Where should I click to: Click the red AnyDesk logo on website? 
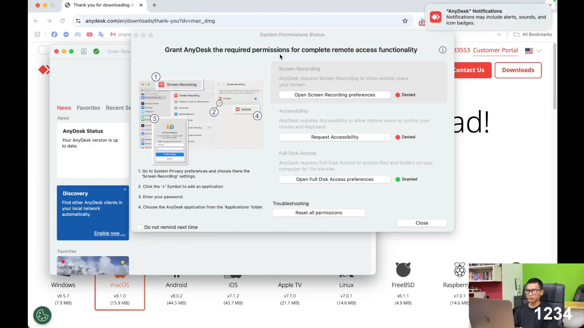point(44,70)
